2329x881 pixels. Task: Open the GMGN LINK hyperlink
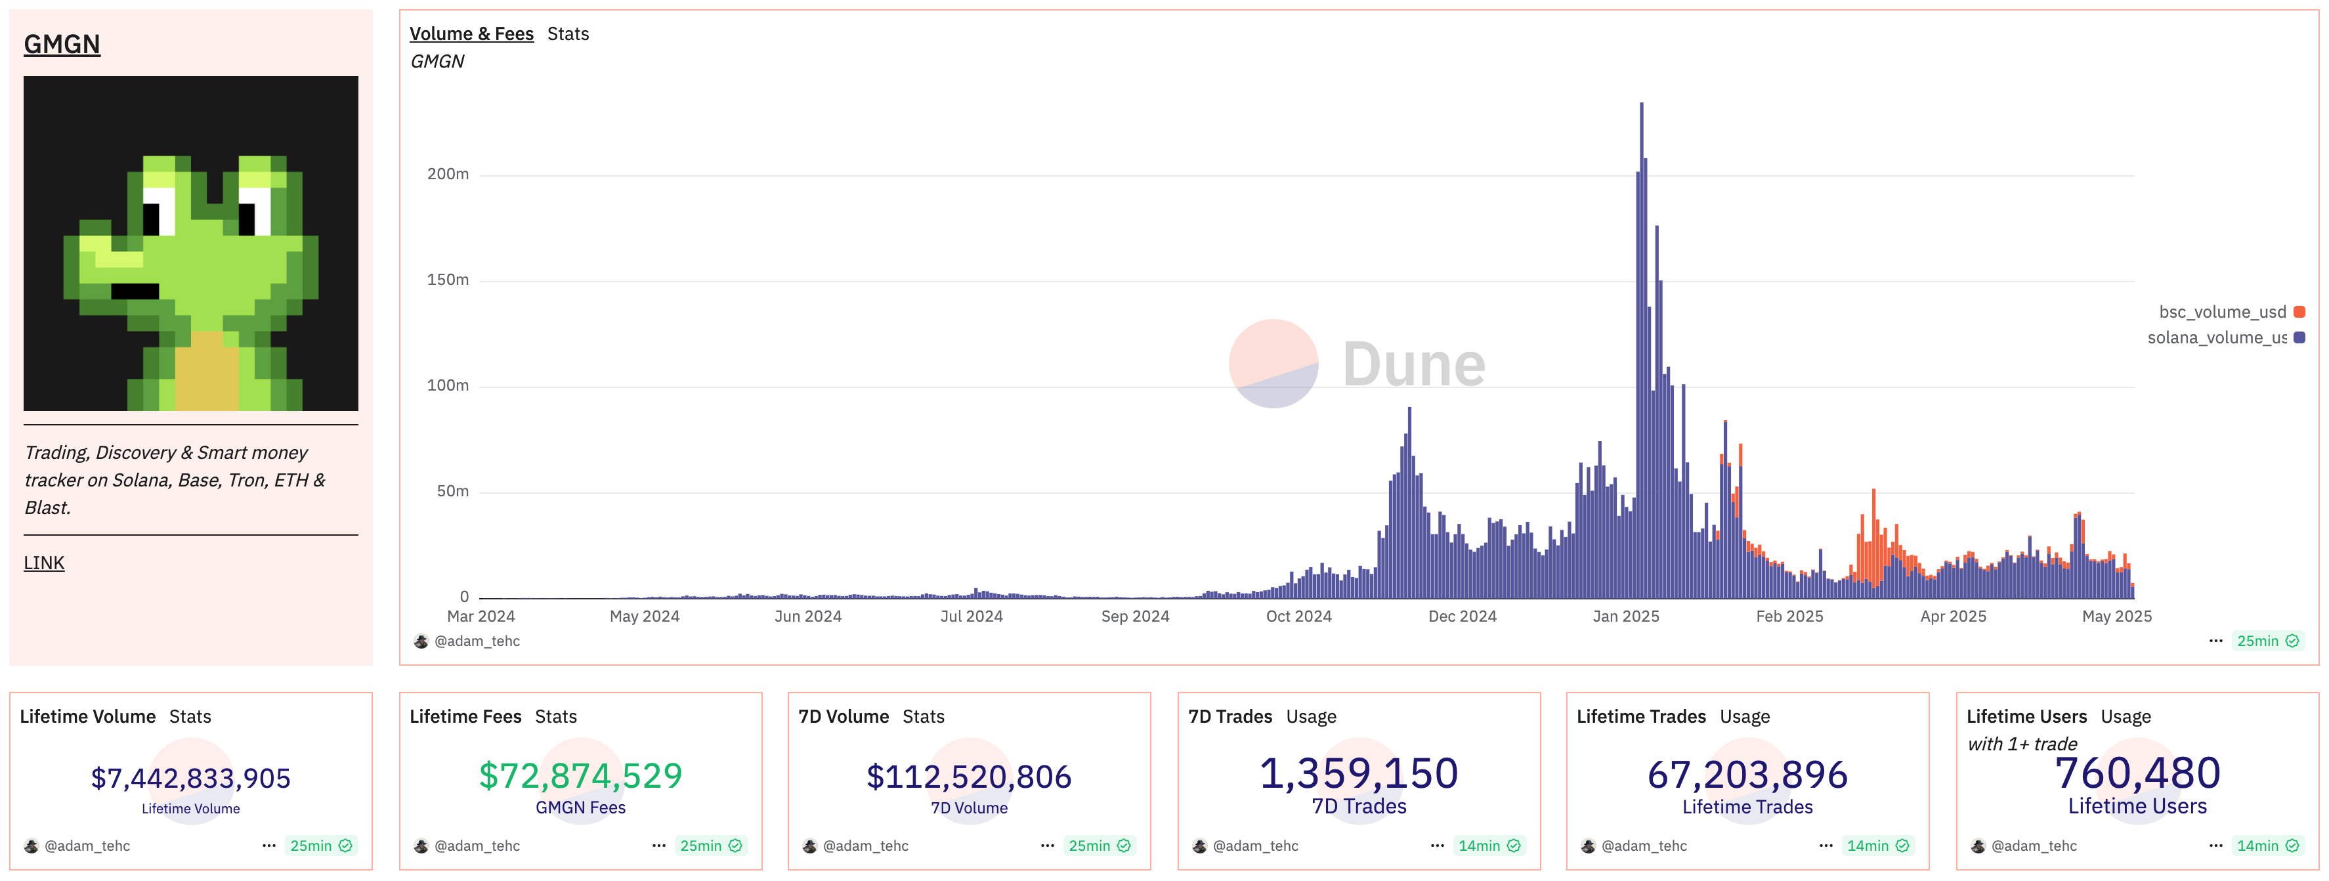pyautogui.click(x=43, y=563)
